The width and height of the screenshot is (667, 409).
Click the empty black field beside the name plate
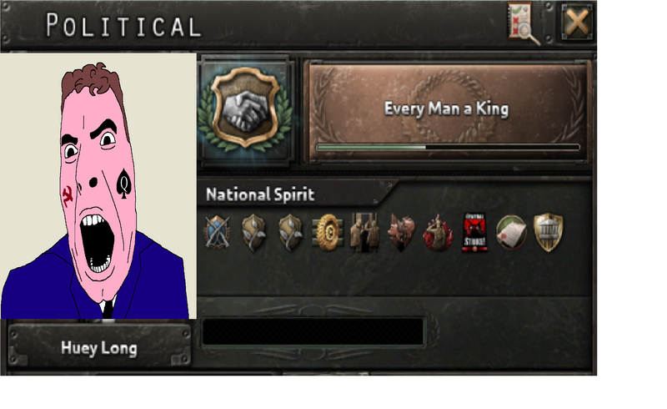(x=313, y=331)
